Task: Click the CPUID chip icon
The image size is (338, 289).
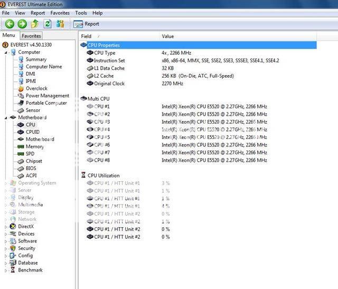Action: tap(21, 132)
